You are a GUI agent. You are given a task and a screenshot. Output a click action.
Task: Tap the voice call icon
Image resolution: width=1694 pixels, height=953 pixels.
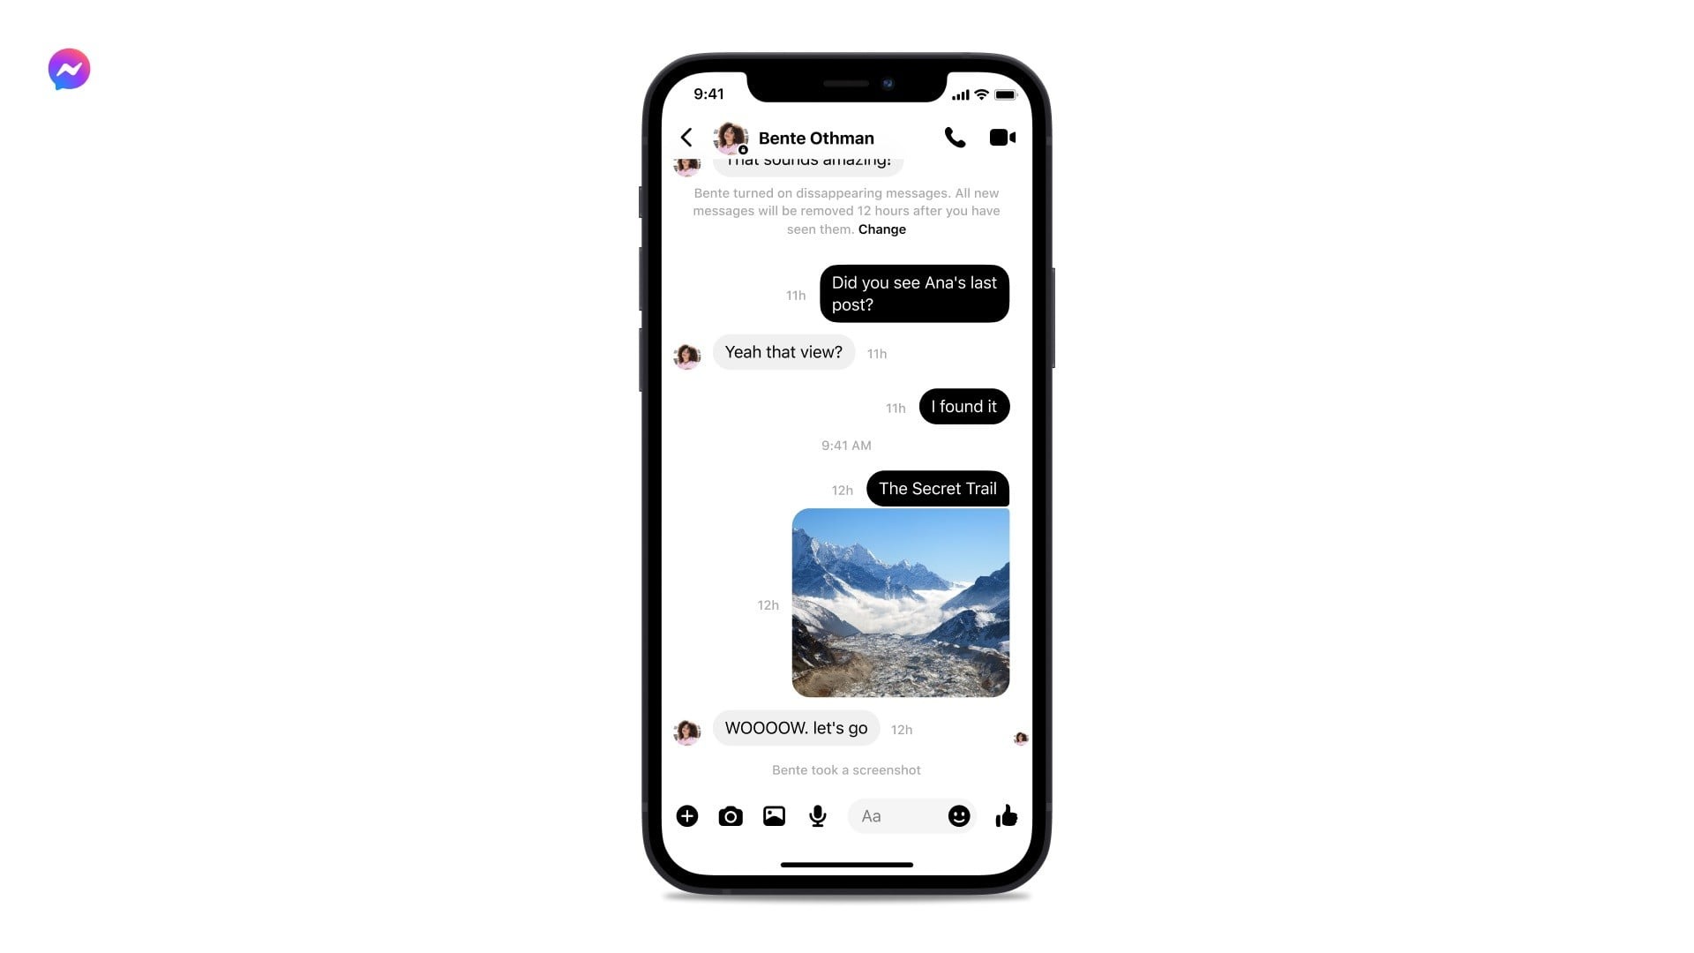(956, 136)
